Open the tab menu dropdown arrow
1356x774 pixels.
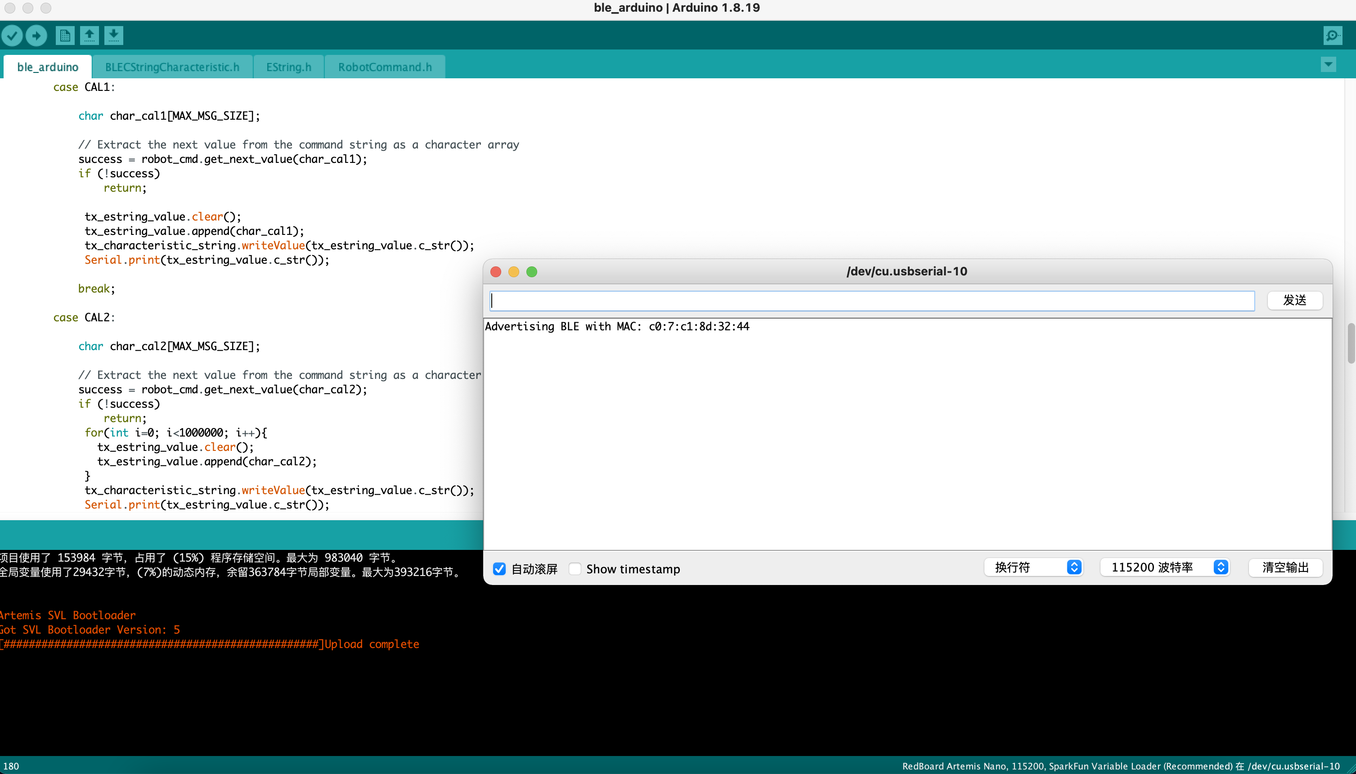tap(1329, 65)
